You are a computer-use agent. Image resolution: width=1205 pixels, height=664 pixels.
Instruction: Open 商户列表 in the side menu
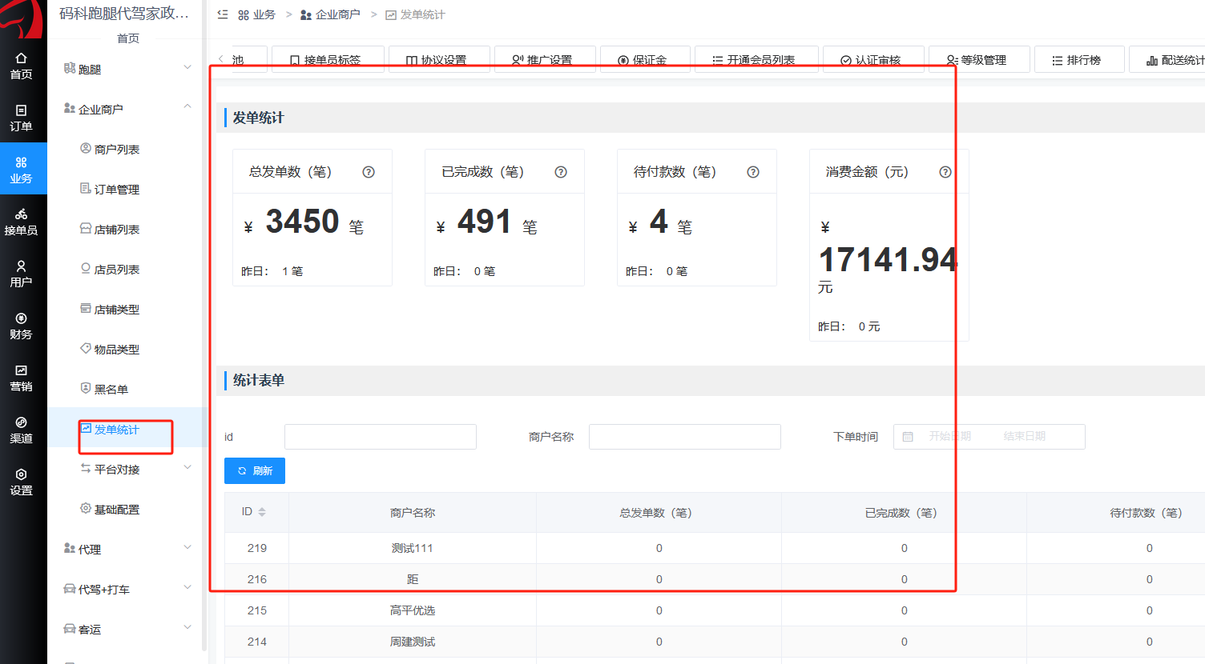(x=117, y=150)
